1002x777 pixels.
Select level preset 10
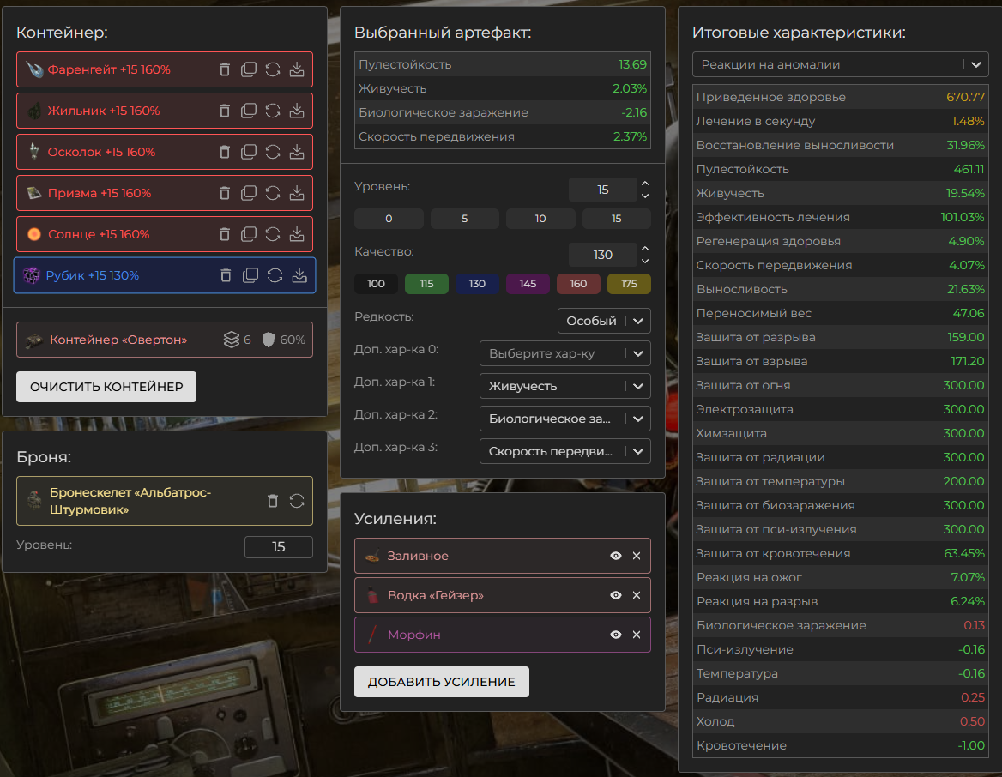point(540,219)
